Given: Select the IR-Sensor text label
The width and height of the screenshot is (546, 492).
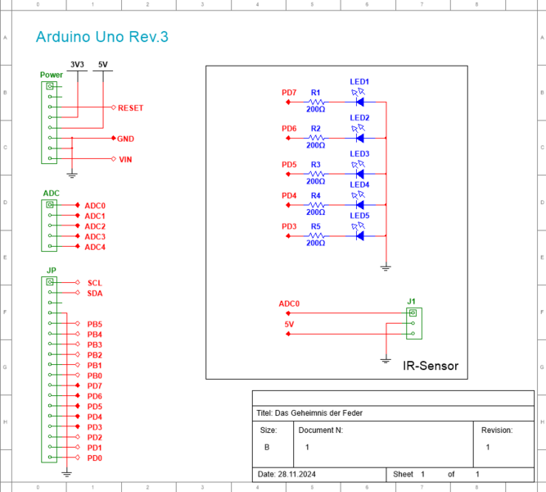Looking at the screenshot, I should [431, 366].
